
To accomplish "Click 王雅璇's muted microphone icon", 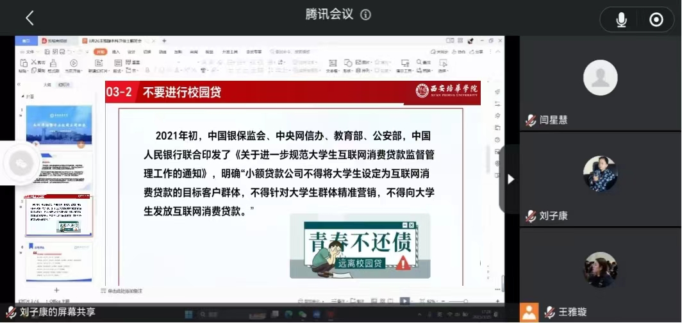I will (549, 313).
